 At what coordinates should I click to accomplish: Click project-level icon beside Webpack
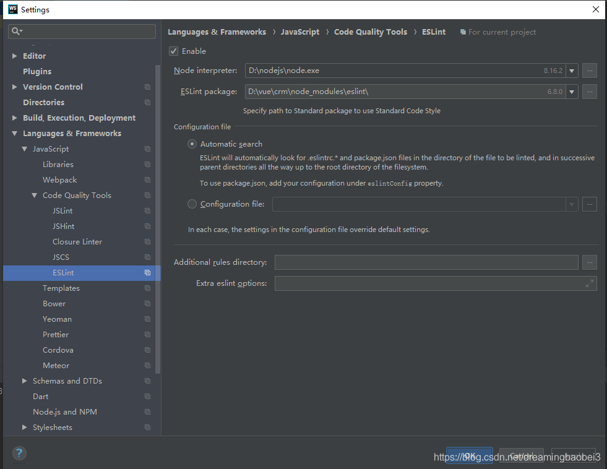(147, 179)
